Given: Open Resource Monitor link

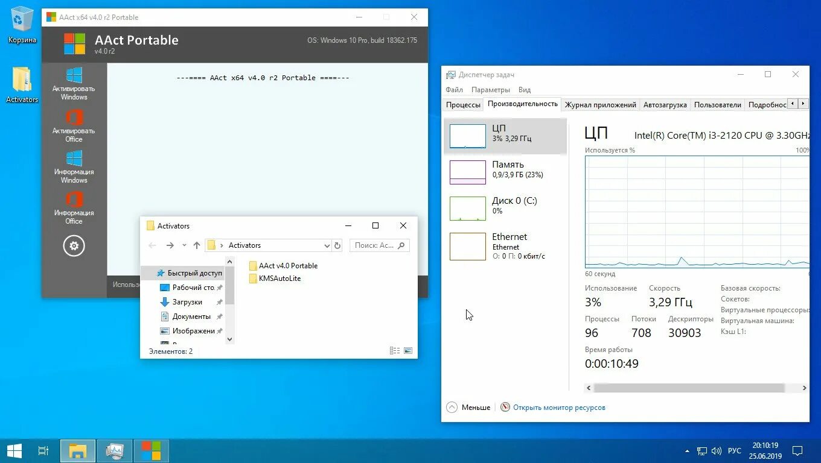Looking at the screenshot, I should 559,408.
